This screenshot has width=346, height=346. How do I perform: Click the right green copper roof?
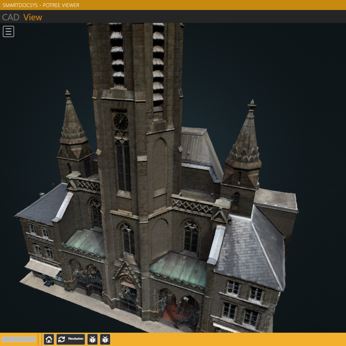tap(179, 269)
